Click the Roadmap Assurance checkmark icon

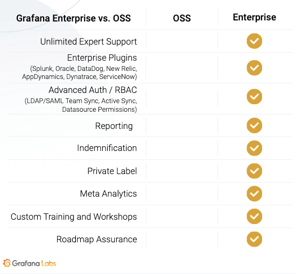pyautogui.click(x=254, y=239)
